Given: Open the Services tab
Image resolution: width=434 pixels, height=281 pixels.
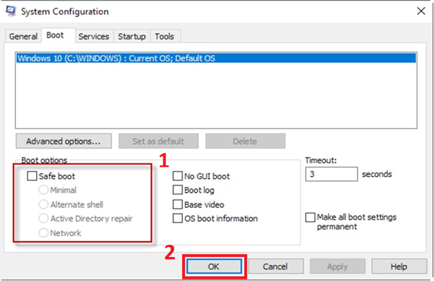Looking at the screenshot, I should coord(94,36).
